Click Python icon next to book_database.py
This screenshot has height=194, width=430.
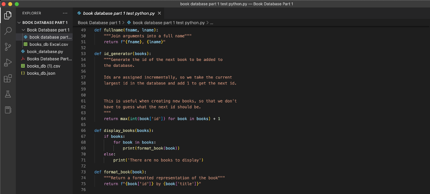point(23,51)
